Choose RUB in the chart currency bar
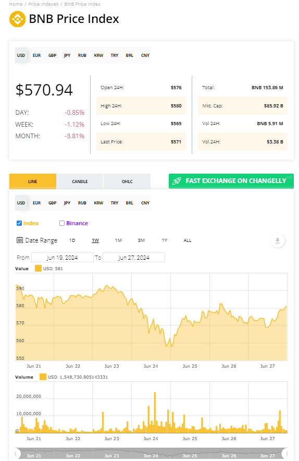The width and height of the screenshot is (299, 461). [82, 203]
